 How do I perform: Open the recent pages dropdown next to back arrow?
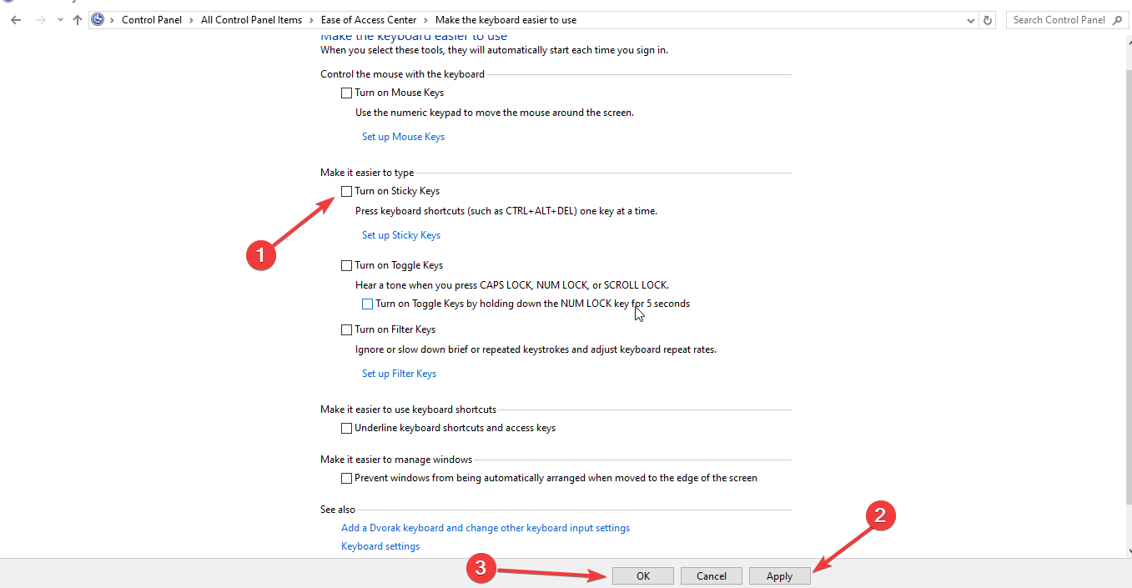[58, 19]
